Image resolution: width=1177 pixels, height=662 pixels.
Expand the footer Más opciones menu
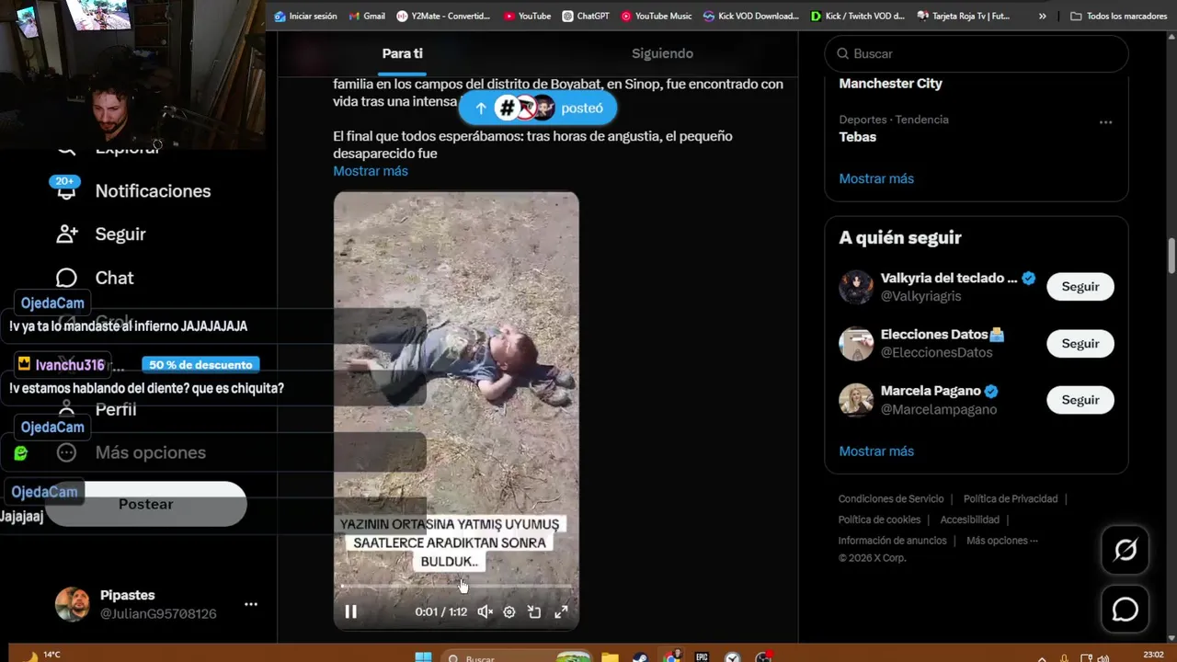pyautogui.click(x=1001, y=541)
